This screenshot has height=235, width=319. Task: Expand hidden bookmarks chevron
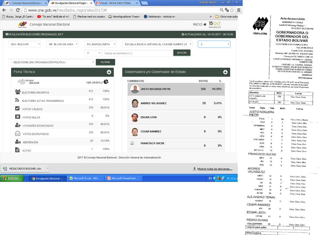point(210,17)
